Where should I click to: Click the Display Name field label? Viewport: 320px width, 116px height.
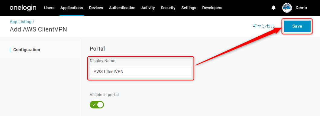[x=102, y=61]
